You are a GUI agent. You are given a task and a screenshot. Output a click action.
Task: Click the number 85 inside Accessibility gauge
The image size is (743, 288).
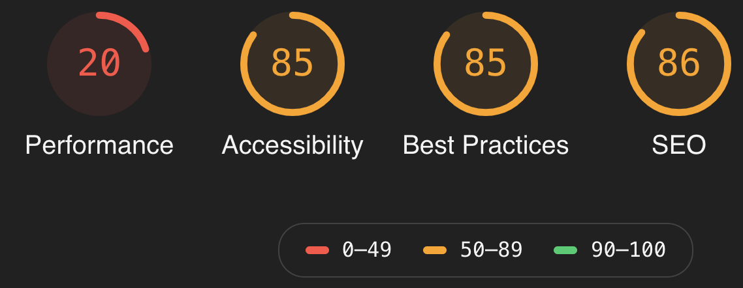point(292,63)
